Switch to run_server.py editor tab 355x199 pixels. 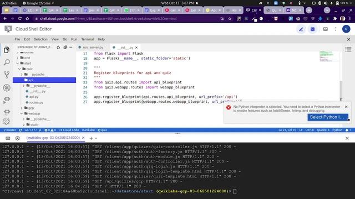[x=93, y=48]
